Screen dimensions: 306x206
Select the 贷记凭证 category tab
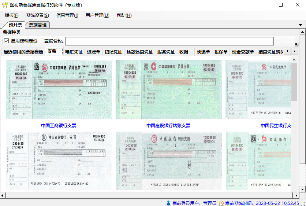(113, 52)
